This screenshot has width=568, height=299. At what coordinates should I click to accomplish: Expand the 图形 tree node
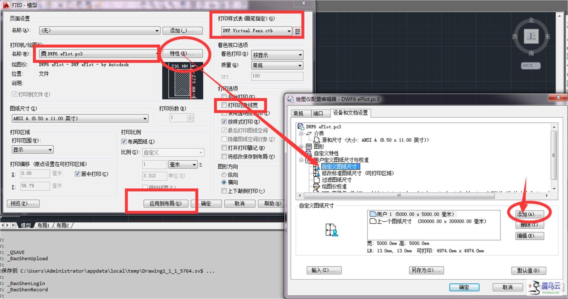tap(301, 146)
